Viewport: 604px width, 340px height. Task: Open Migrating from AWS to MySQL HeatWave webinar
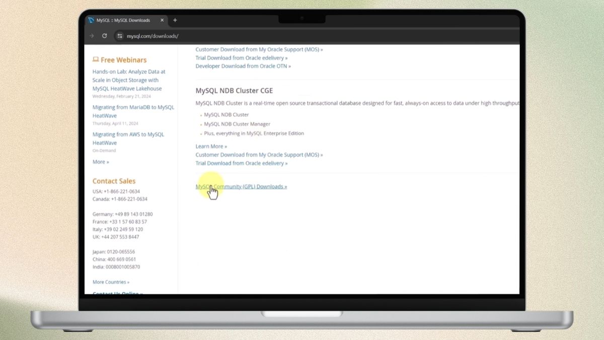pyautogui.click(x=128, y=139)
